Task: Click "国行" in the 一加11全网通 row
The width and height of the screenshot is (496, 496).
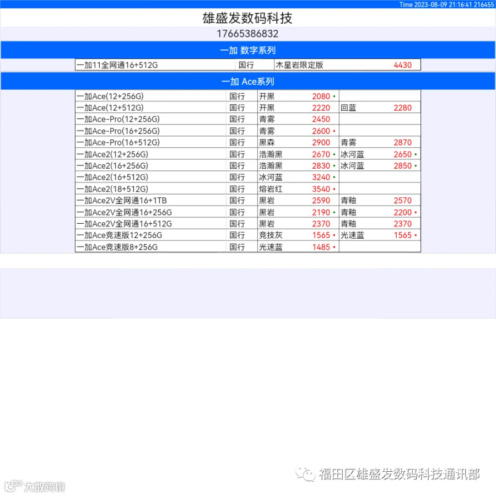Action: (x=246, y=65)
